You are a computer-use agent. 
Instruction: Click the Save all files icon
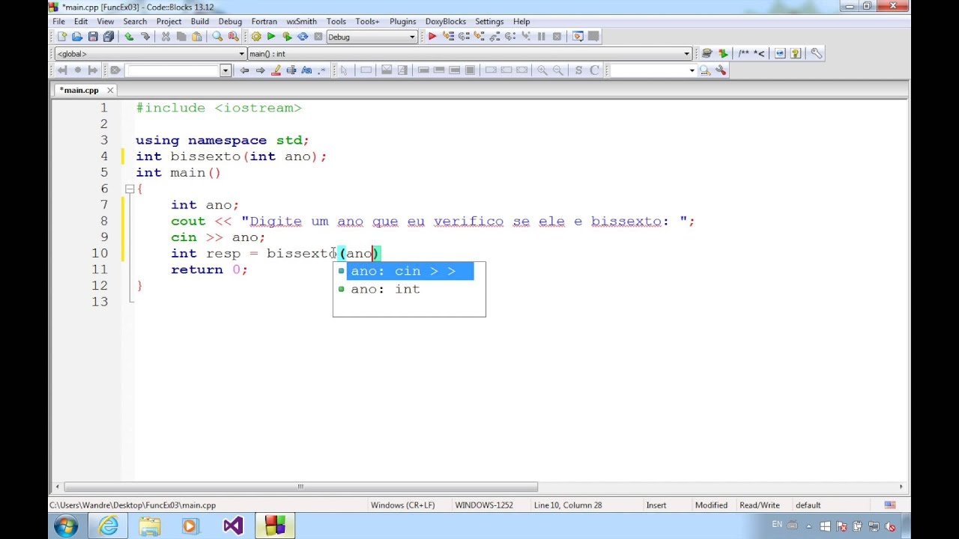coord(109,37)
